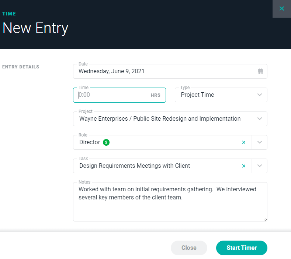Clear the Role selection with its X icon
The image size is (291, 259).
tap(243, 142)
